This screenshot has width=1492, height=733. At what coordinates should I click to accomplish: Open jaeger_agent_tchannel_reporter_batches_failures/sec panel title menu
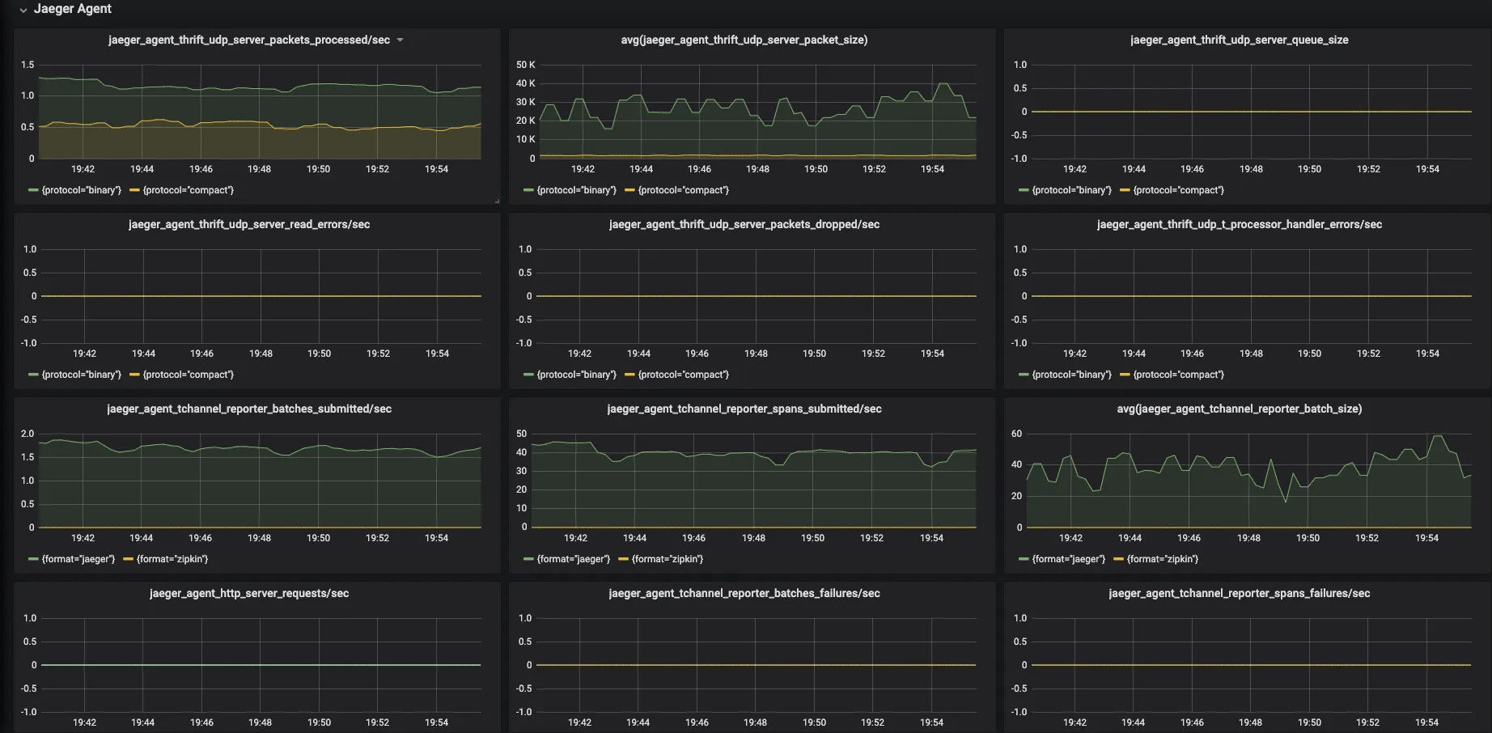tap(744, 593)
